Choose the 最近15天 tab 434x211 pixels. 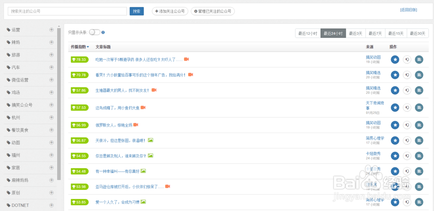396,33
